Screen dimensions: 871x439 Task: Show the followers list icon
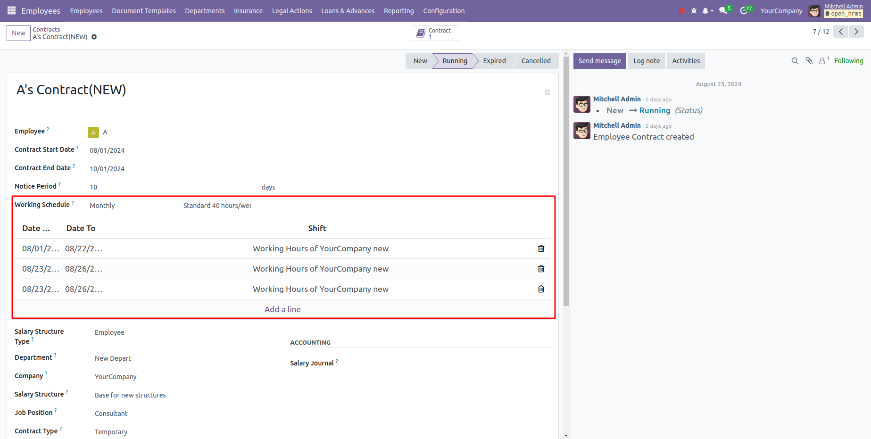pos(822,61)
